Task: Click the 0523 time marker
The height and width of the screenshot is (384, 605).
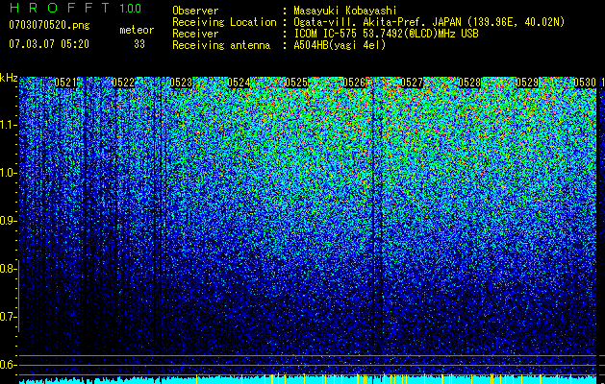Action: click(181, 83)
